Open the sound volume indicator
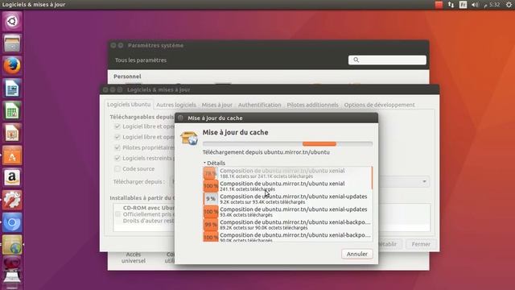The height and width of the screenshot is (290, 515). point(475,5)
